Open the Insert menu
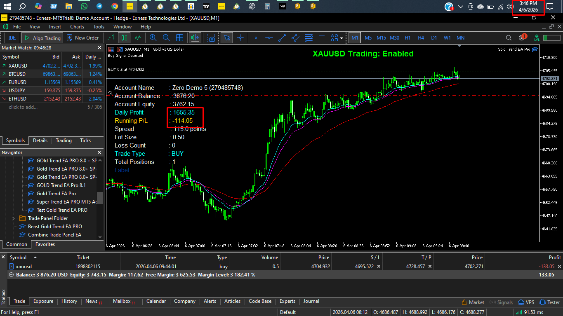This screenshot has width=563, height=316. 55,27
